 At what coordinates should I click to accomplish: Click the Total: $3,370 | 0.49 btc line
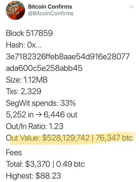[x=45, y=164]
